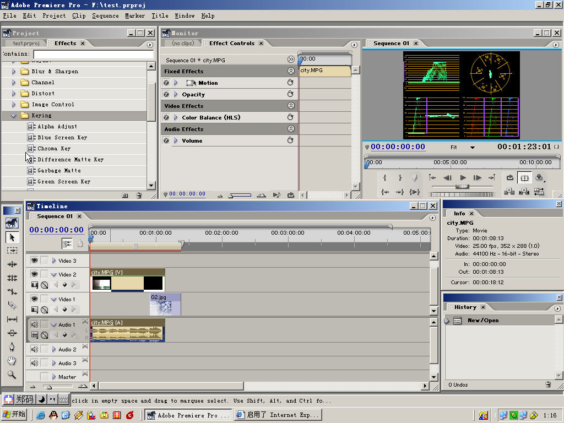This screenshot has width=564, height=423.
Task: Select the Ripple Edit tool
Action: tap(12, 264)
